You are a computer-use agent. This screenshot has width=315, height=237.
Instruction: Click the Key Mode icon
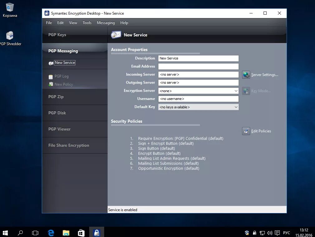[246, 91]
